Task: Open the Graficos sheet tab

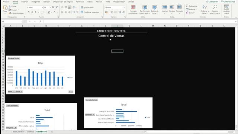Action: 30,131
